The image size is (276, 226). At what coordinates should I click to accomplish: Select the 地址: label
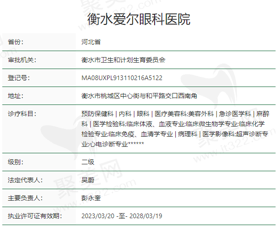coord(16,96)
